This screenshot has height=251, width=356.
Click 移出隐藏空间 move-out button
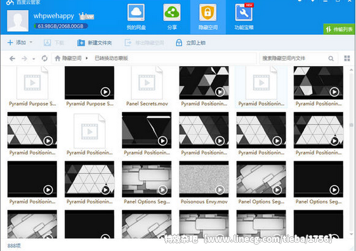point(145,43)
